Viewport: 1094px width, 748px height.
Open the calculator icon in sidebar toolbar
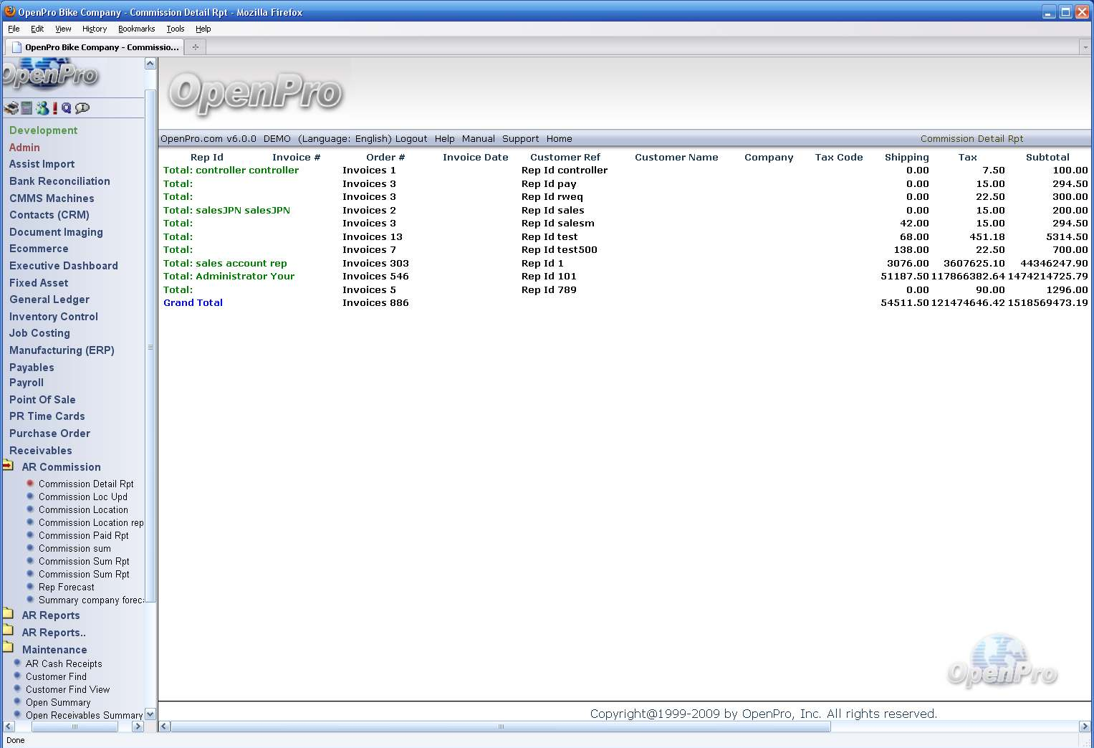click(27, 108)
